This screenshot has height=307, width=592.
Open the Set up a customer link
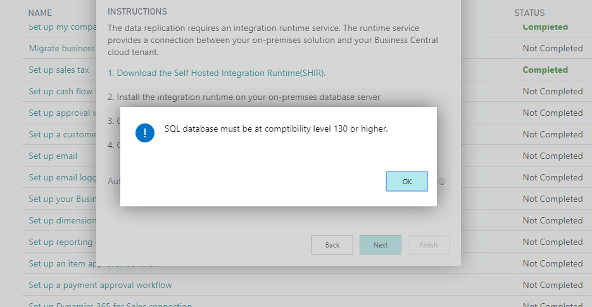click(62, 134)
